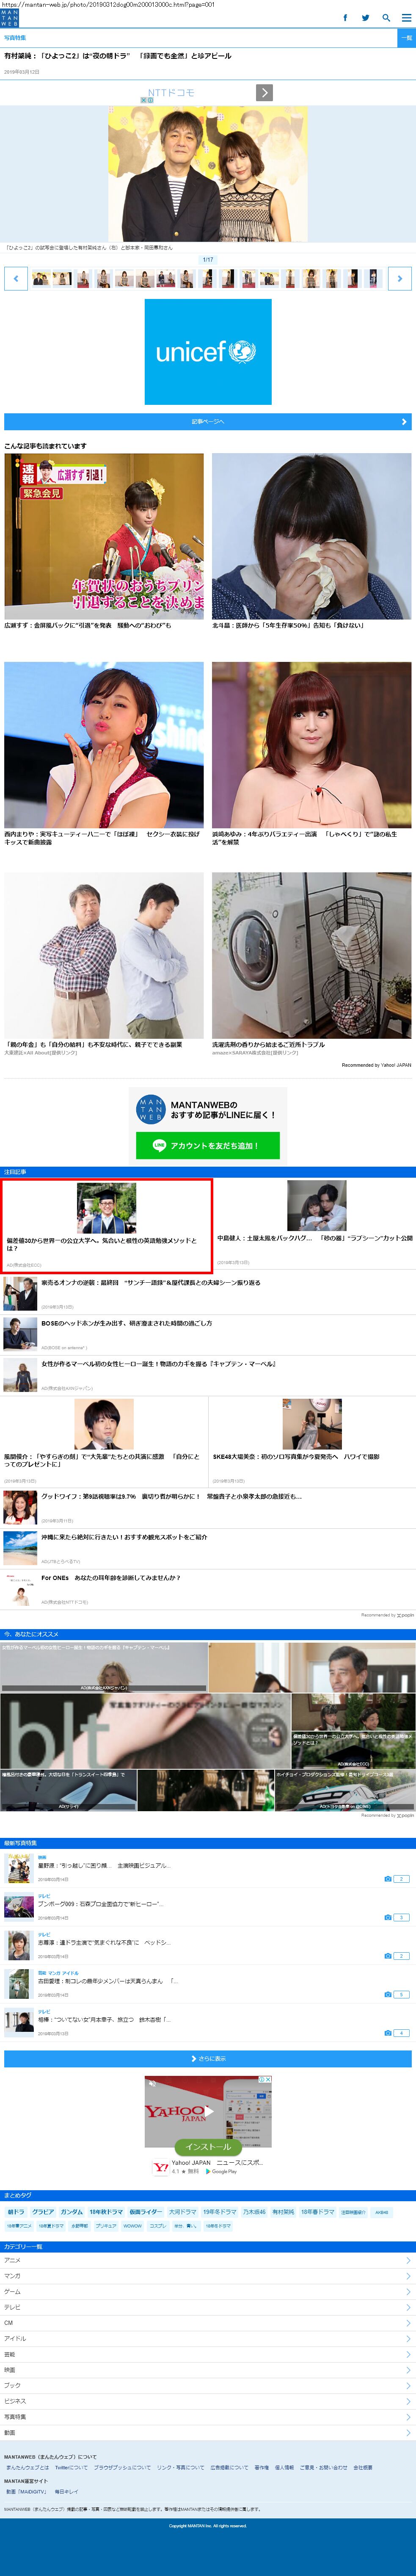
Task: View the main photo of the two presenters
Action: [x=208, y=173]
